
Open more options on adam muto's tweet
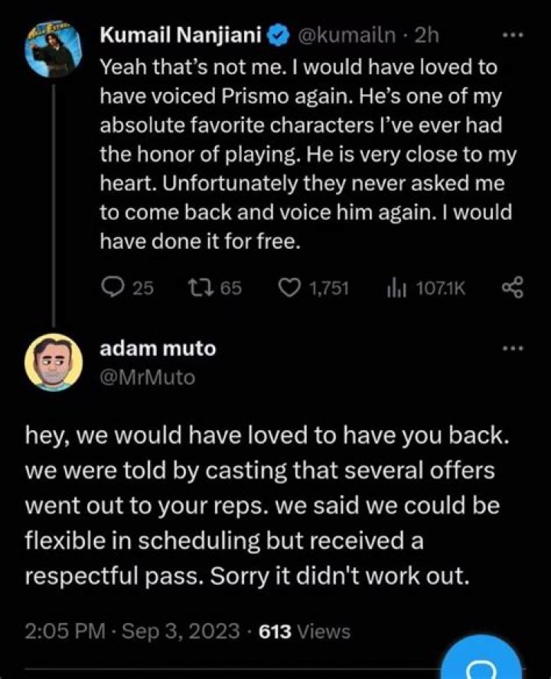pos(510,348)
